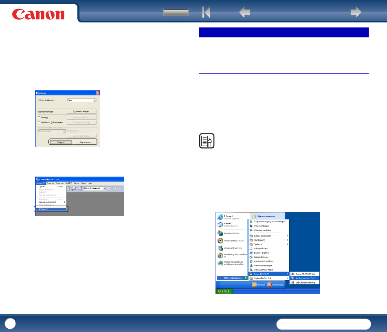Click the e-mail icon in CapturePerfect toolbar

(73, 188)
